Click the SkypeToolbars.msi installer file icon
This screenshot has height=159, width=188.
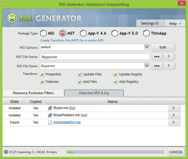point(50,115)
